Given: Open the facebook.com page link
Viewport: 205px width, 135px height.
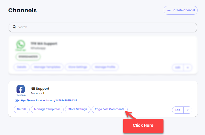Looking at the screenshot, I should click(x=48, y=101).
